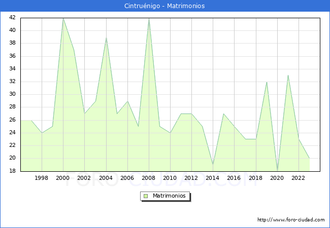Click the 2004 peak at 39 marriages

tap(106, 38)
